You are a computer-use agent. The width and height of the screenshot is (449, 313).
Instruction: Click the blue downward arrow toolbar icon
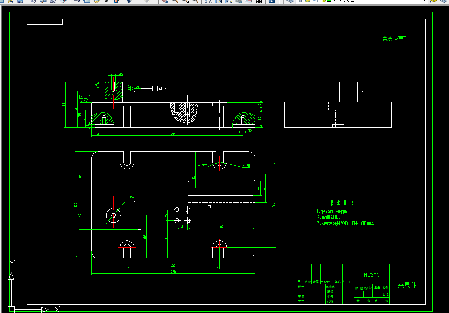[129, 1]
